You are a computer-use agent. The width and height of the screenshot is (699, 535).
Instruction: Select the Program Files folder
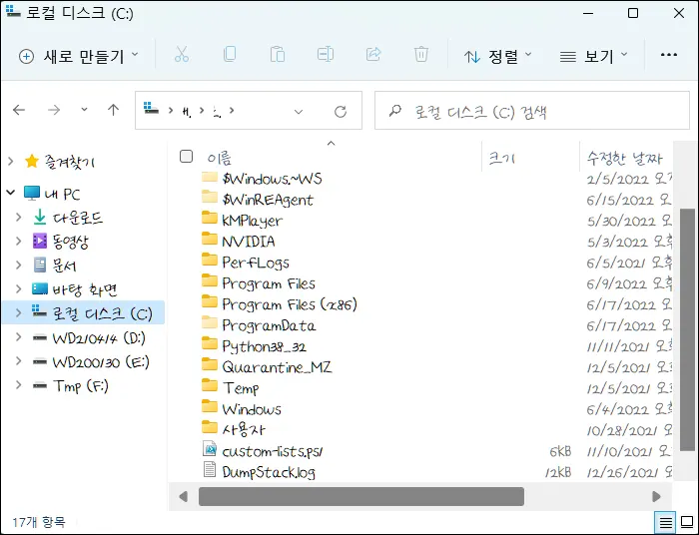tap(259, 283)
